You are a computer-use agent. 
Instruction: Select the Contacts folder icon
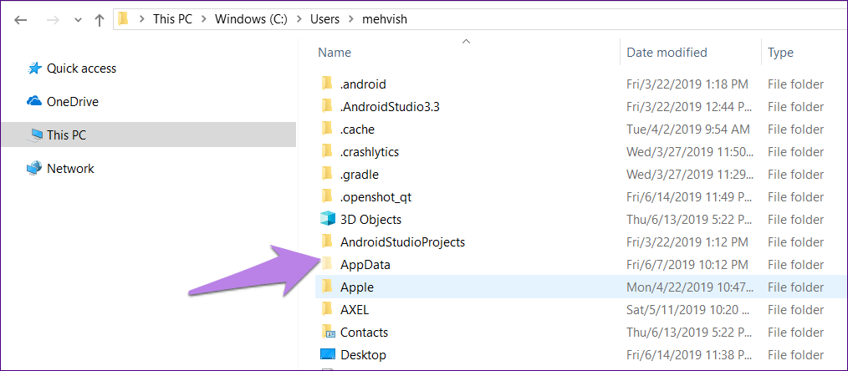(x=328, y=332)
